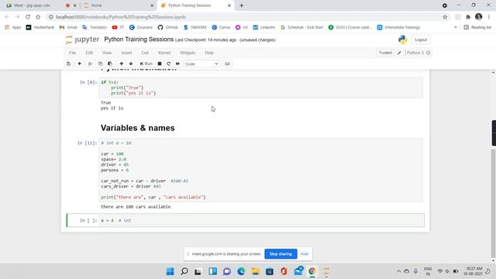Open the Cell menu
Image resolution: width=496 pixels, height=279 pixels.
(x=145, y=53)
